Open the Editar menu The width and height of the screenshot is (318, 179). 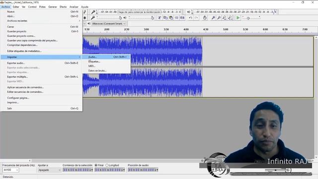coord(16,6)
